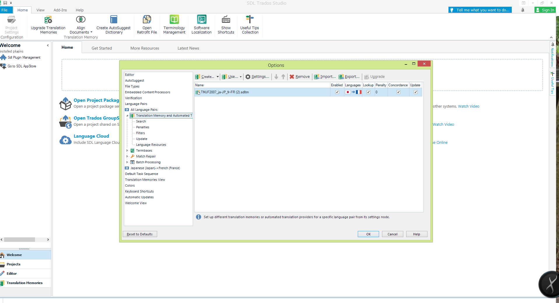559x303 pixels.
Task: Open the File menu
Action: [x=5, y=10]
